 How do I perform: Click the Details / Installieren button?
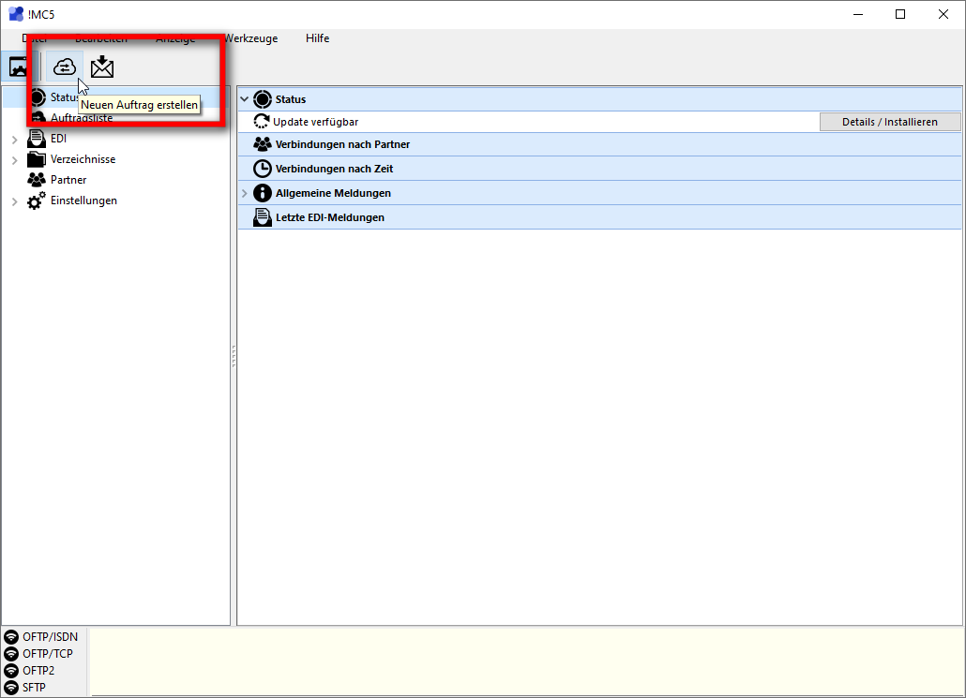coord(889,122)
